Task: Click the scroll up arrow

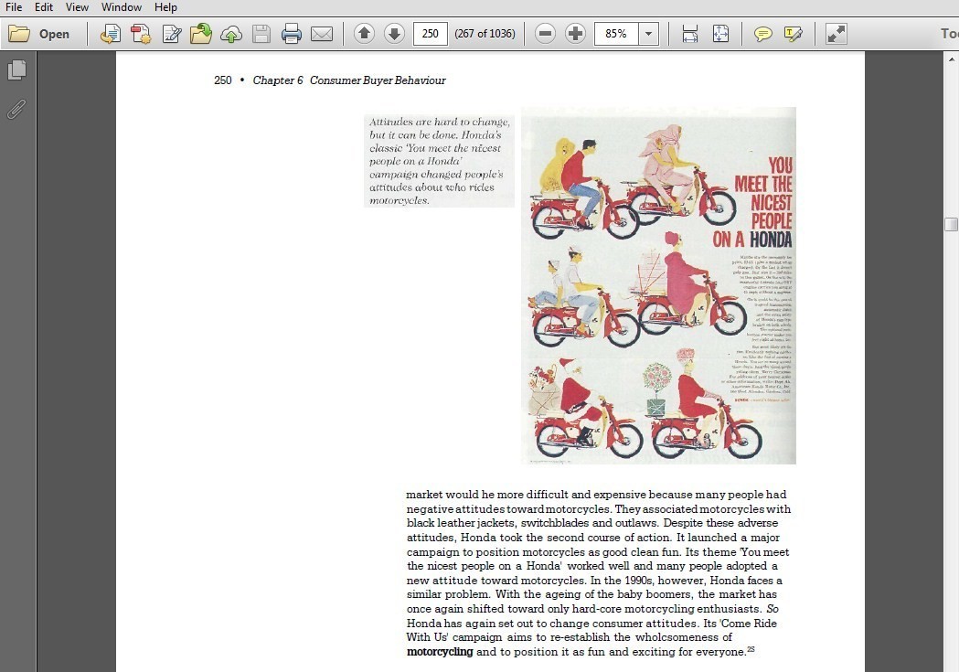Action: [x=951, y=59]
